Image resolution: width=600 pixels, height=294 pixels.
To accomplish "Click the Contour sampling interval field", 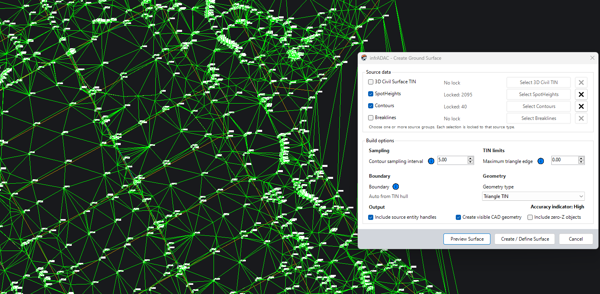I will click(452, 160).
